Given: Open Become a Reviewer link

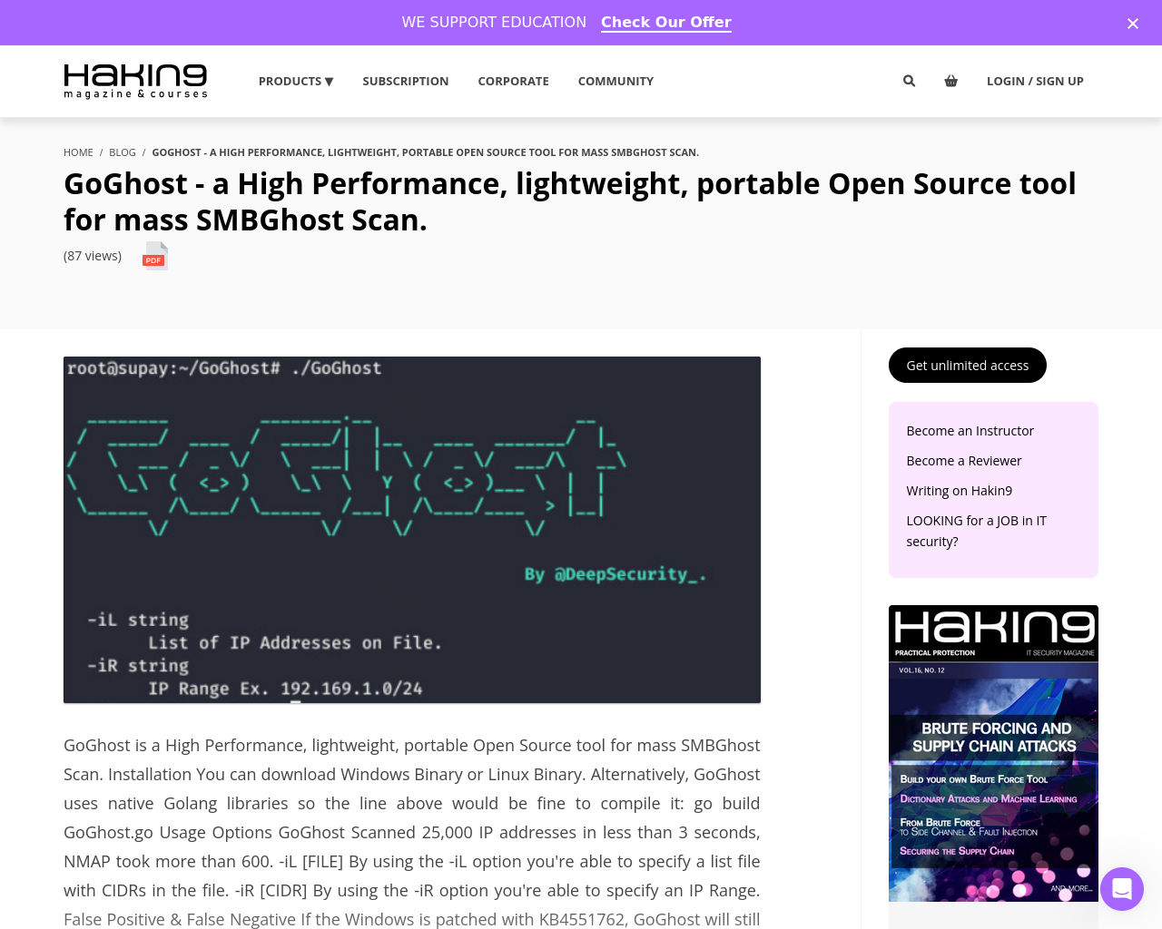Looking at the screenshot, I should (964, 461).
